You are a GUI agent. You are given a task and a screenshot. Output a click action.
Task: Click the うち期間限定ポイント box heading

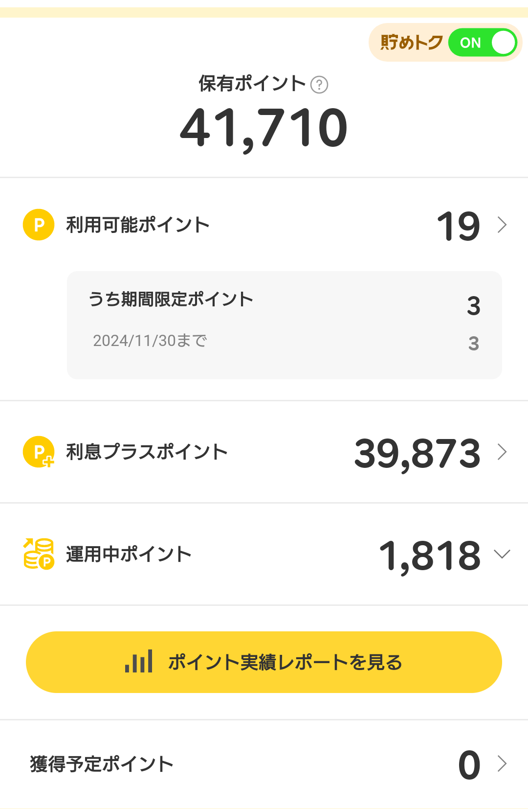coord(171,299)
